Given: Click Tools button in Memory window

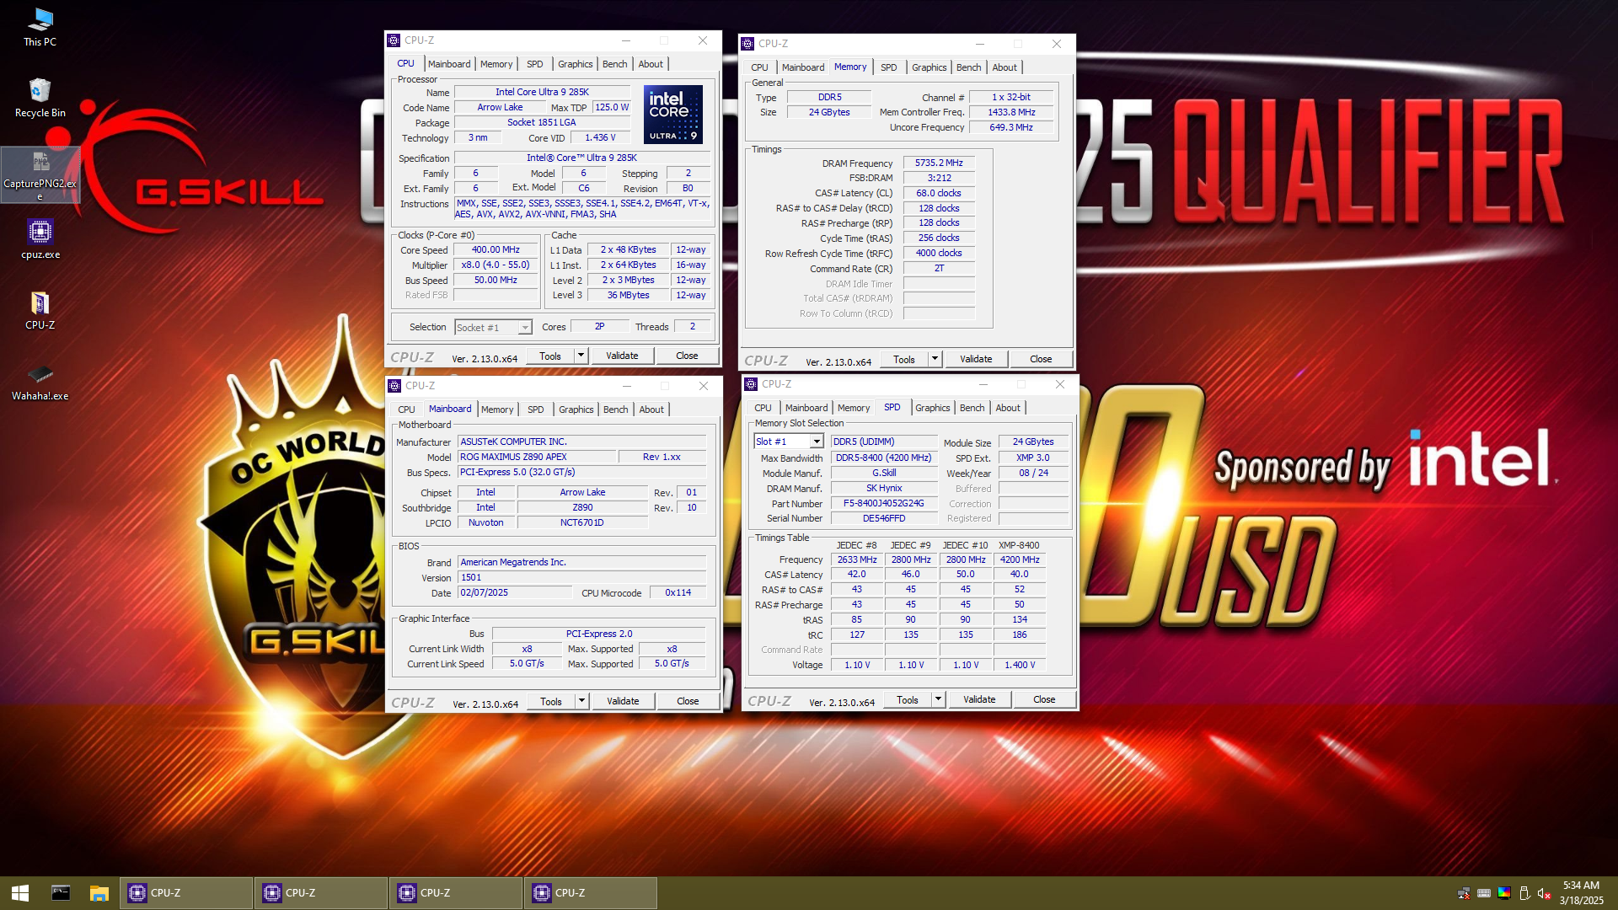Looking at the screenshot, I should 903,359.
